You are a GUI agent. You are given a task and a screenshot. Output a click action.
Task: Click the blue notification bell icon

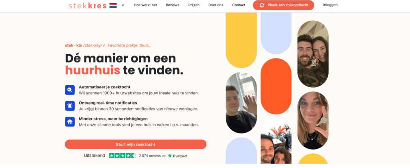click(x=70, y=106)
